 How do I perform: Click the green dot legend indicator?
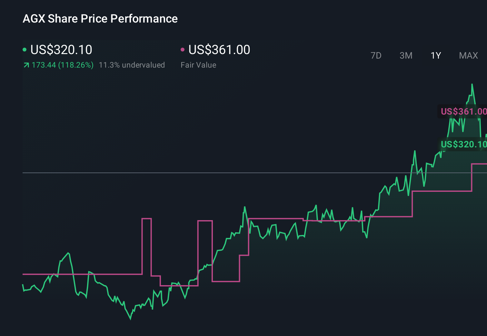[x=25, y=49]
